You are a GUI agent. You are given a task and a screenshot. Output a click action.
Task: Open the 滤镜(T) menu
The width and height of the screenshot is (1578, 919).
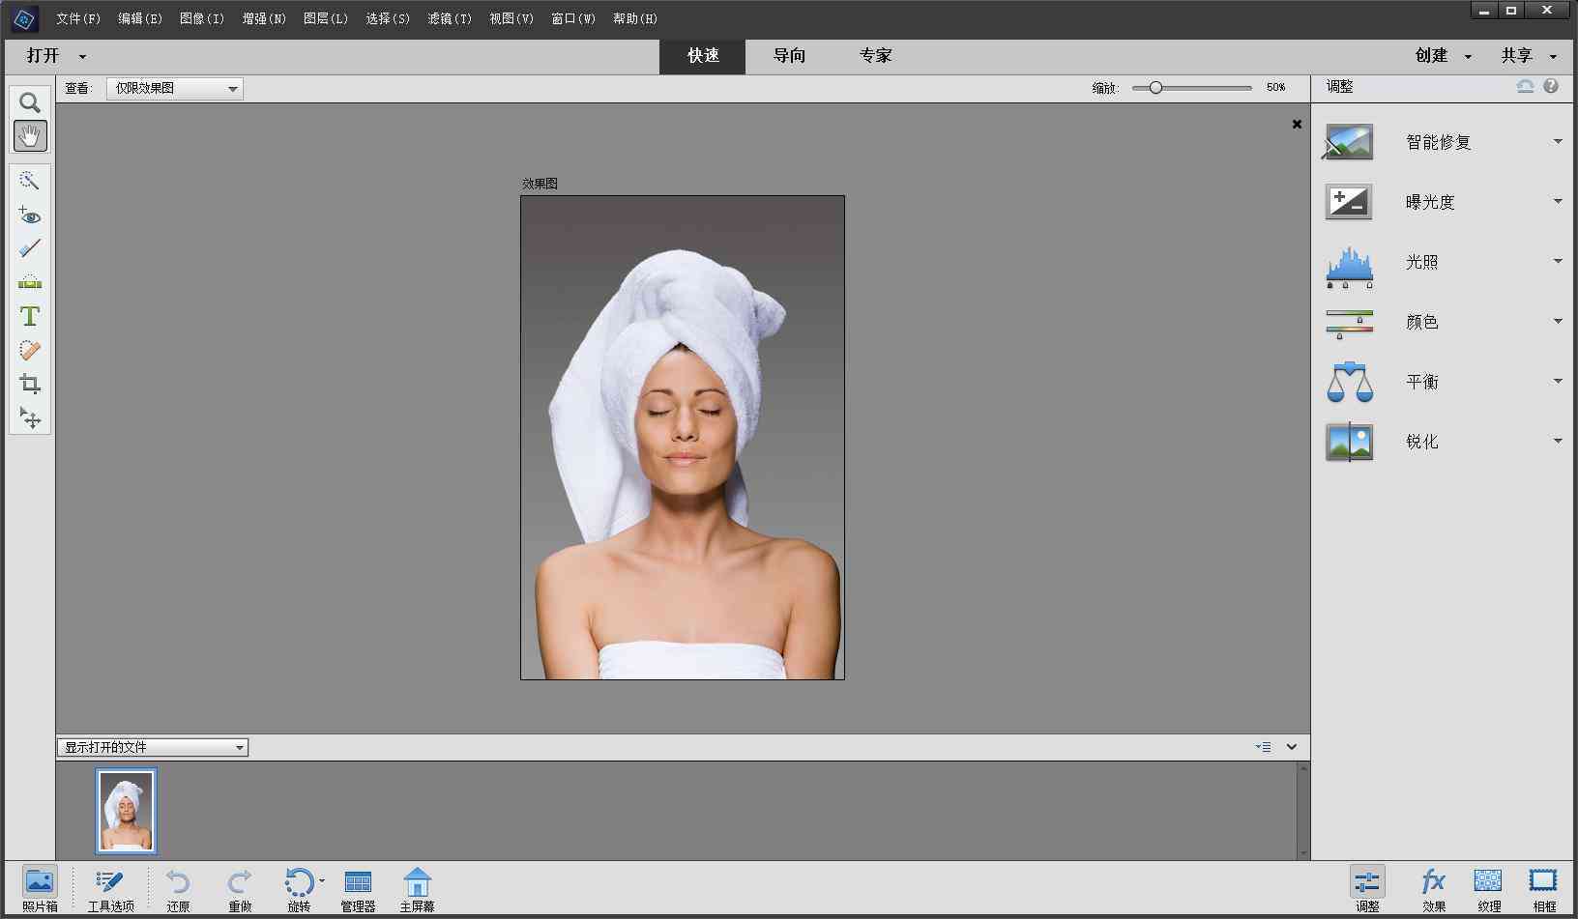tap(450, 18)
